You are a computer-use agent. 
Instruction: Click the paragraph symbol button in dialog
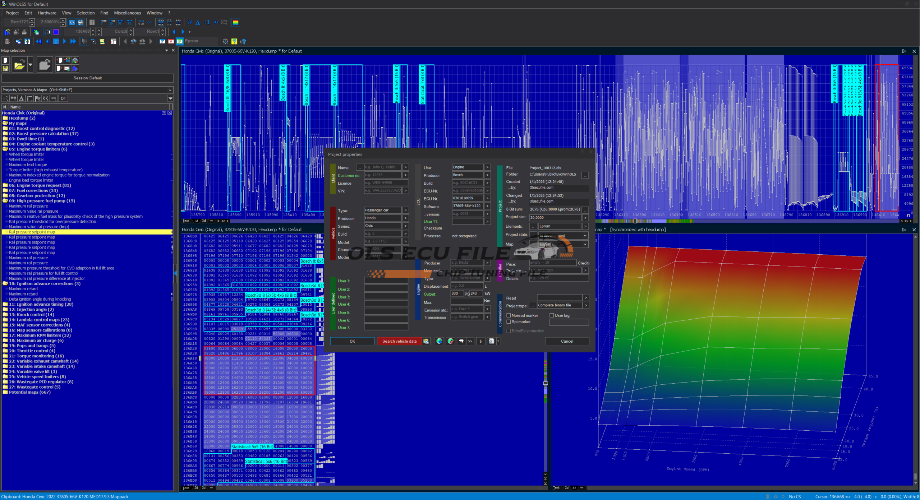tap(480, 341)
